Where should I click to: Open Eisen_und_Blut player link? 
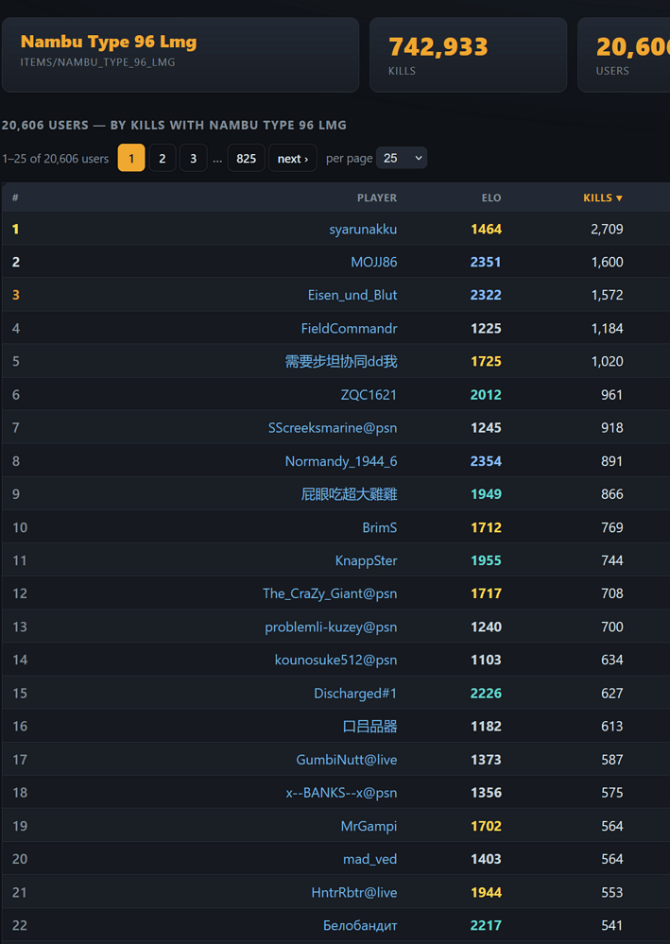(x=352, y=295)
